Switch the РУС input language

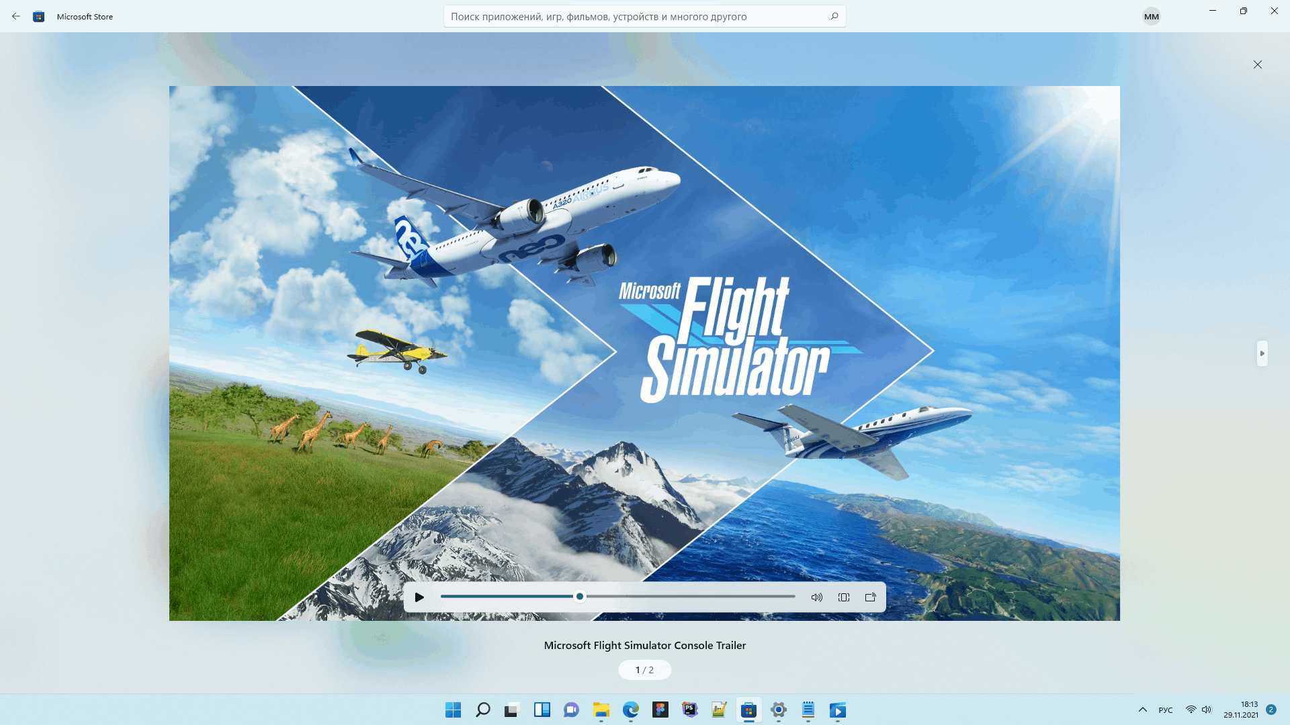pyautogui.click(x=1166, y=710)
